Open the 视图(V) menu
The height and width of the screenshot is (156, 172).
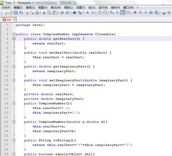(x=43, y=7)
